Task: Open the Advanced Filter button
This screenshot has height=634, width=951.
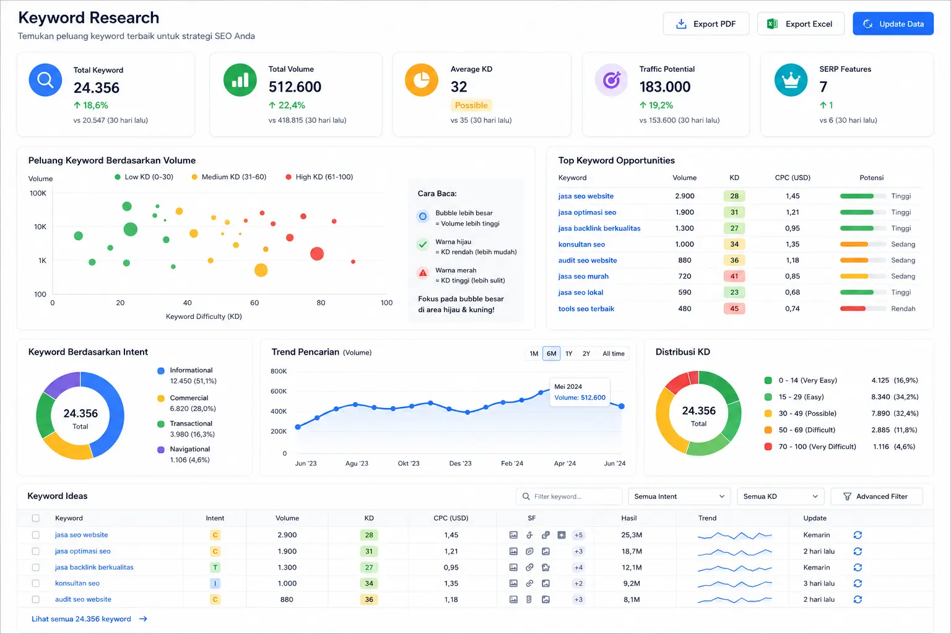Action: [877, 497]
